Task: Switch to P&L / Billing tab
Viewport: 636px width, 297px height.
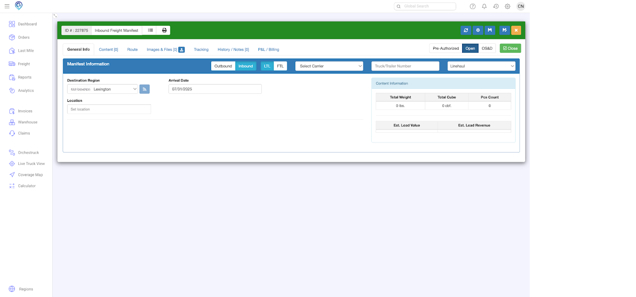Action: tap(268, 50)
